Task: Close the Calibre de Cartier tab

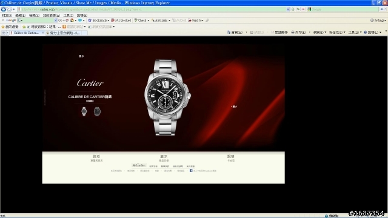Action: point(43,33)
